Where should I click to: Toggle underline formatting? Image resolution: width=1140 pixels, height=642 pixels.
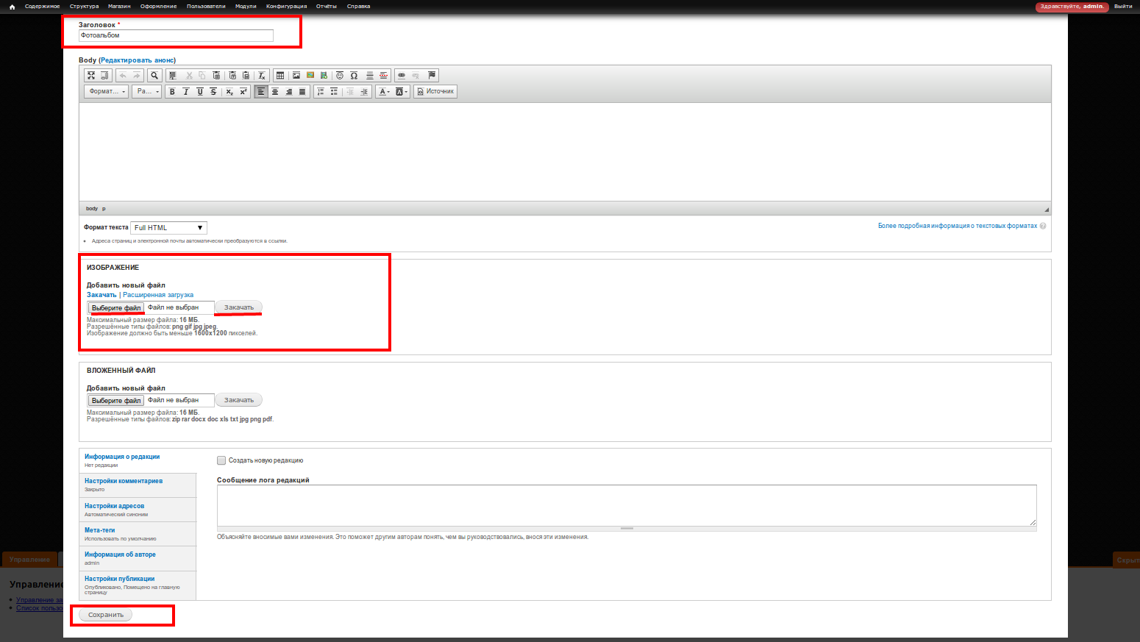tap(200, 92)
